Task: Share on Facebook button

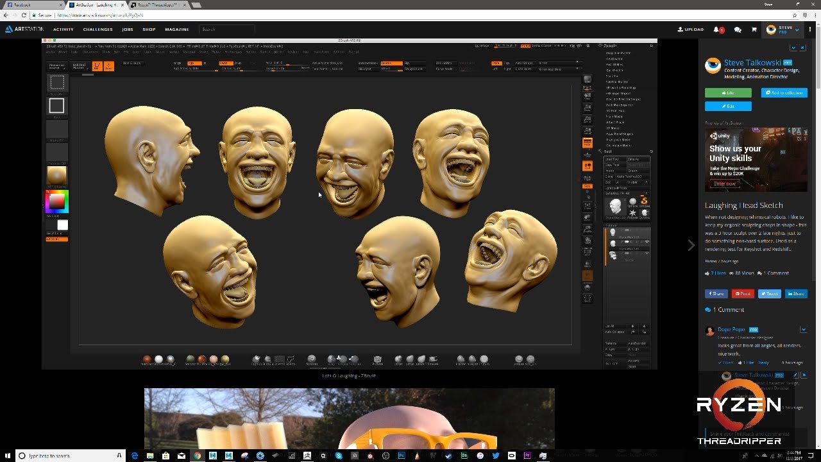Action: click(x=716, y=294)
